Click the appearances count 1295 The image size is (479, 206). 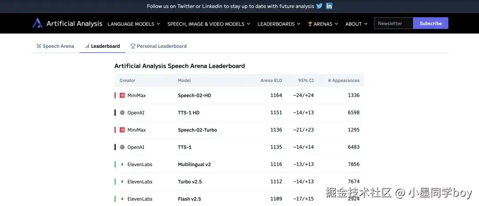tap(354, 130)
